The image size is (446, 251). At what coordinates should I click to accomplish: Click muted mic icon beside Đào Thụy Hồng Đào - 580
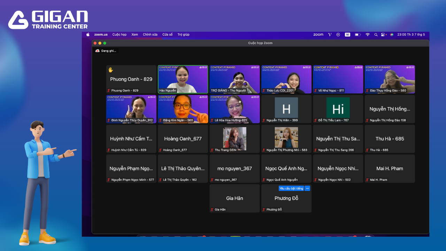pos(367,91)
